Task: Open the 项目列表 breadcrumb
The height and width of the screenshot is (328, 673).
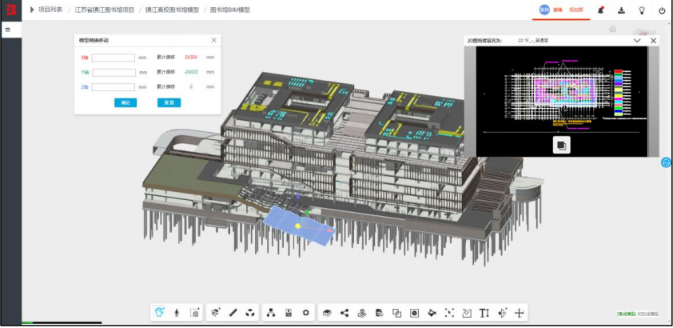Action: 50,10
